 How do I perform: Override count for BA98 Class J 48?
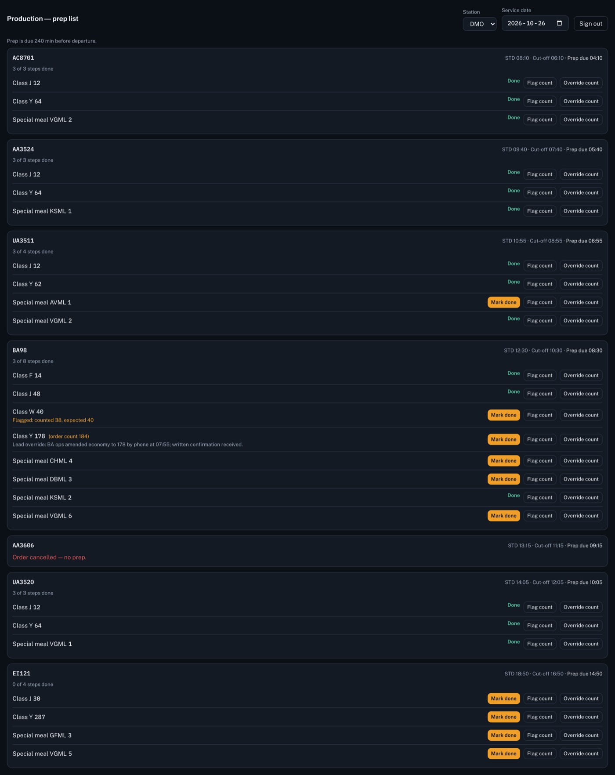[581, 394]
